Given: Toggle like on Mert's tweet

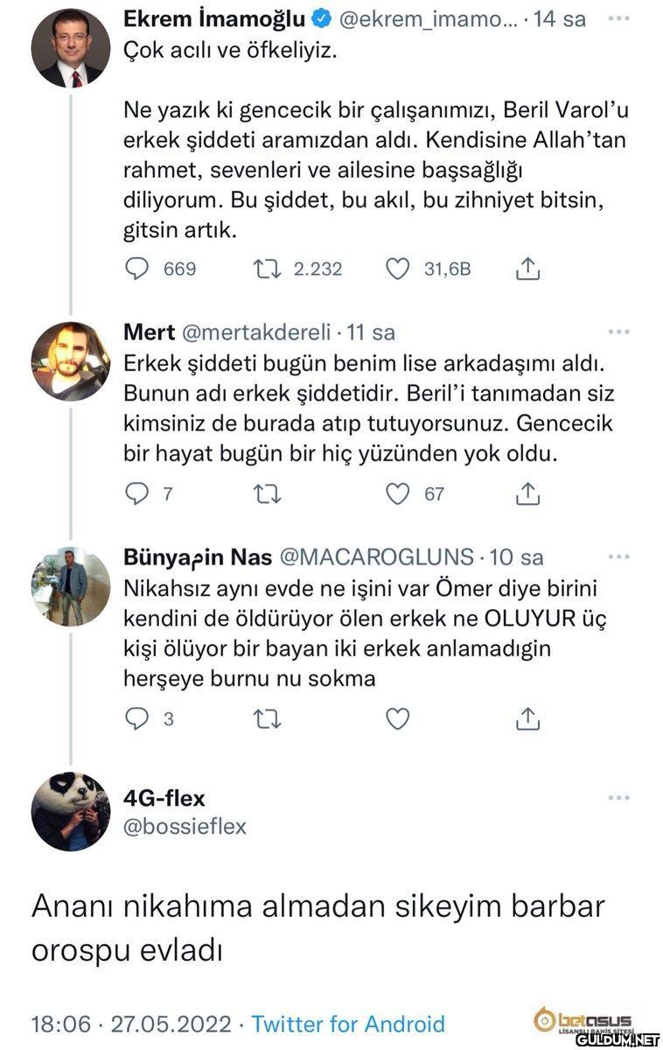Looking at the screenshot, I should point(398,494).
